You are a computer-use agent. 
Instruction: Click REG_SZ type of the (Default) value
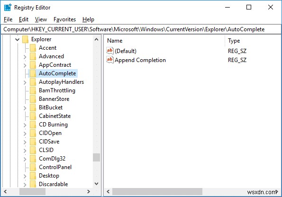click(x=237, y=51)
